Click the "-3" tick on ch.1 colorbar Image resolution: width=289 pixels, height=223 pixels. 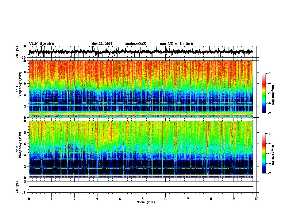[269, 73]
